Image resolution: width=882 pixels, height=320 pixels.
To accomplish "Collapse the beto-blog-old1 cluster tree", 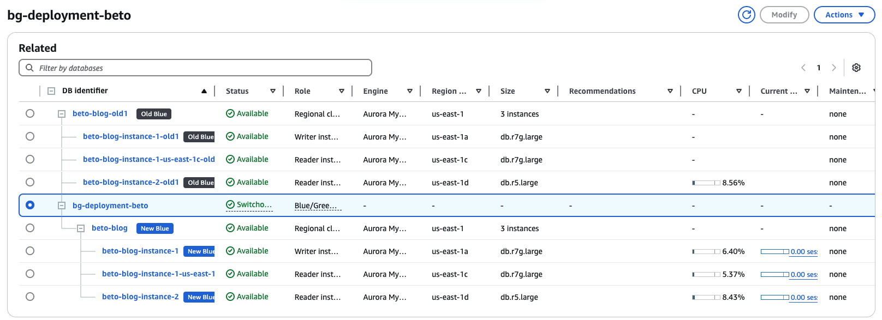I will point(62,114).
